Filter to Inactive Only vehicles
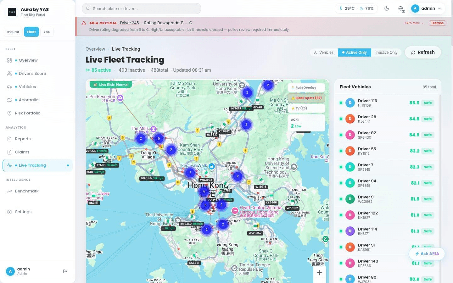453x283 pixels. (x=386, y=53)
